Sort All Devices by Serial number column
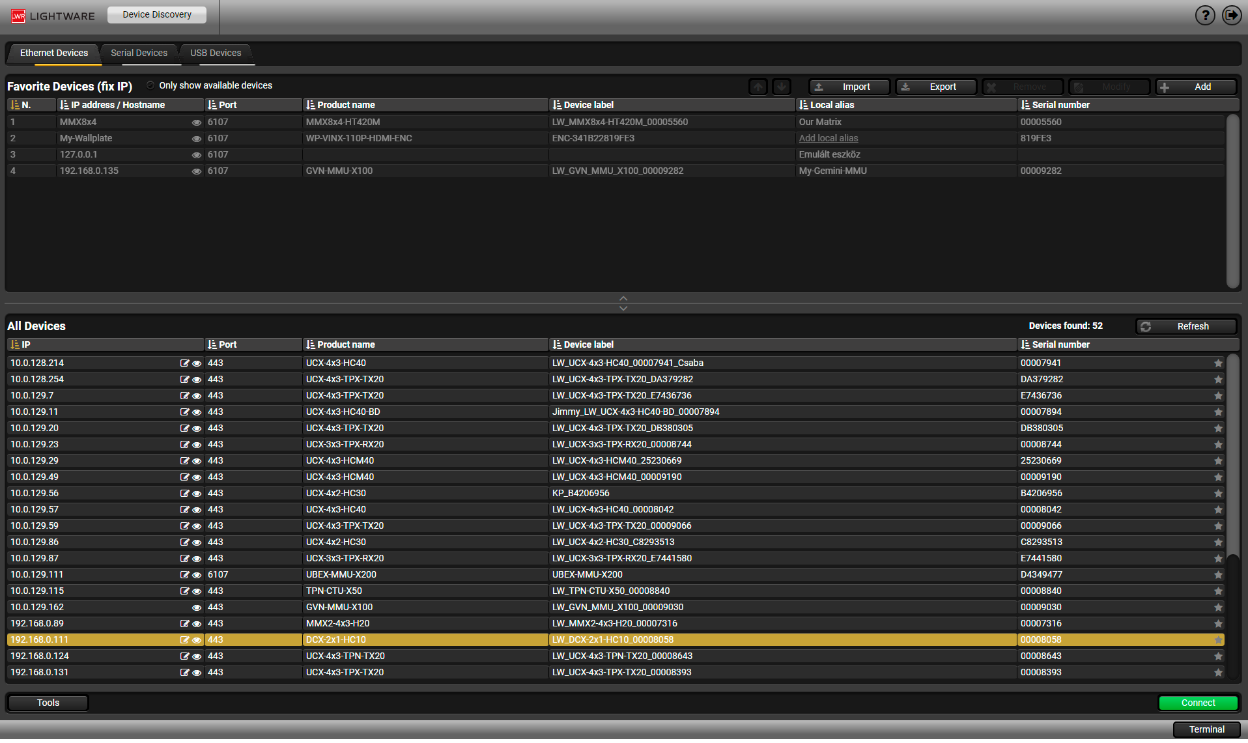The height and width of the screenshot is (743, 1248). pyautogui.click(x=1128, y=344)
